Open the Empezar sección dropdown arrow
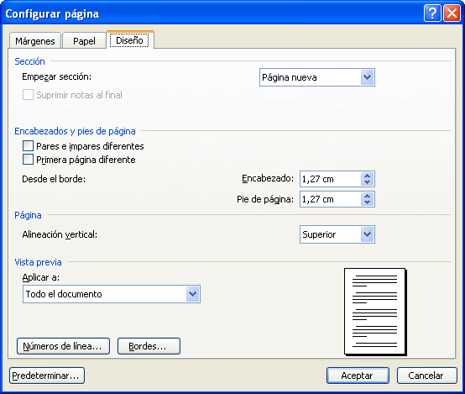This screenshot has width=465, height=394. coord(367,77)
